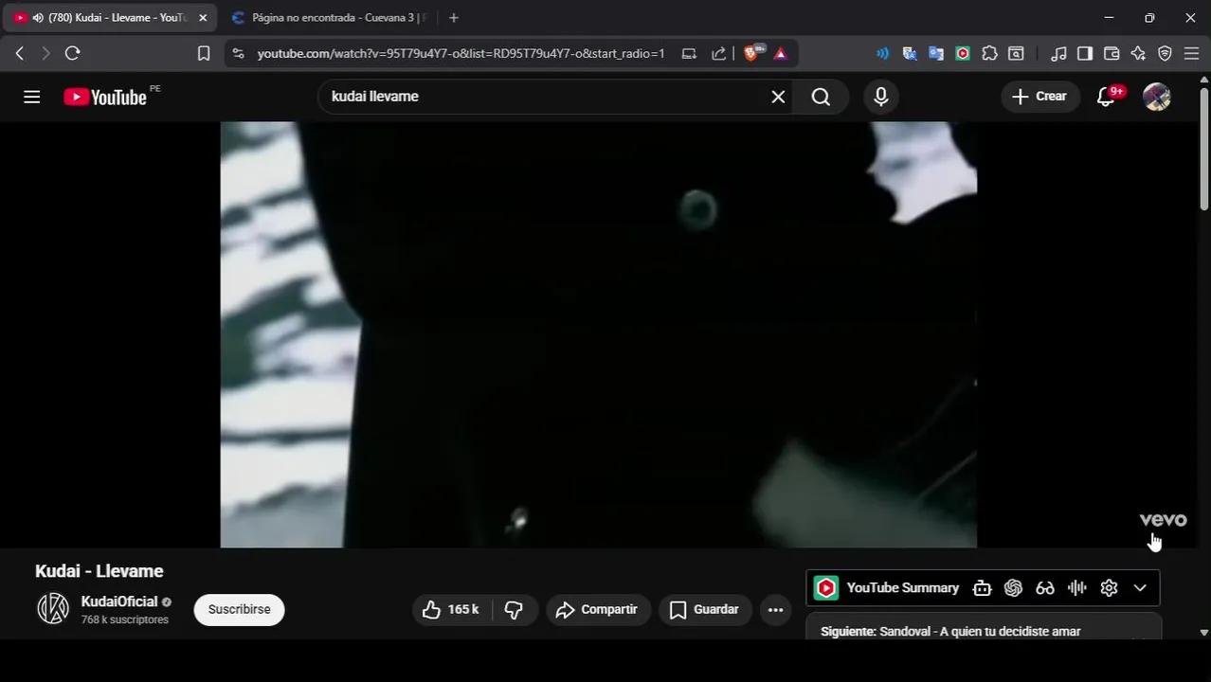Like the video with 165 k
The height and width of the screenshot is (682, 1211).
coord(450,610)
